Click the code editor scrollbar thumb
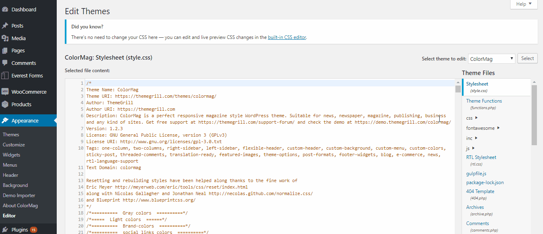Screen dimensions: 543x234 coord(458,89)
